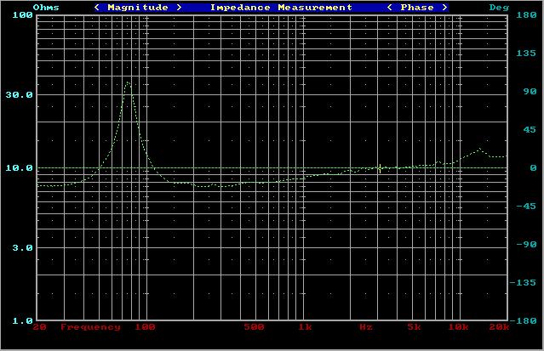544x351 pixels.
Task: Click the 45 degree phase label
Action: pos(530,129)
